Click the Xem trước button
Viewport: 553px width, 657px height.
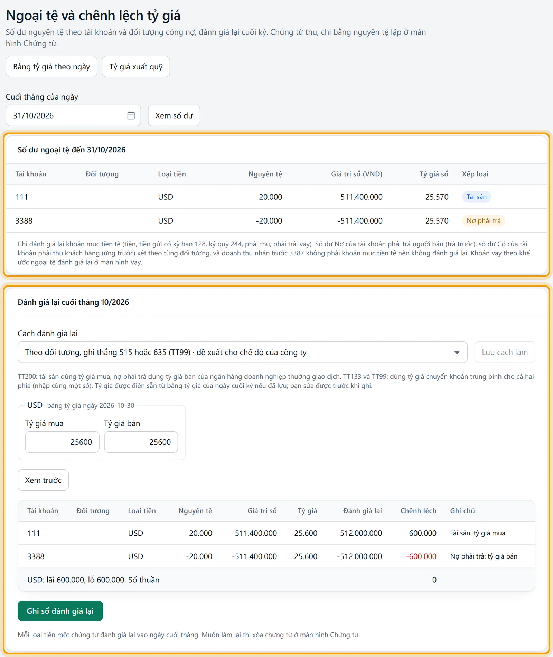point(43,480)
